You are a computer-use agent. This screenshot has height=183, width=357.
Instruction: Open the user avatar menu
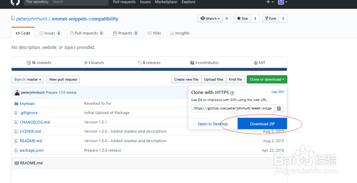coord(283,2)
